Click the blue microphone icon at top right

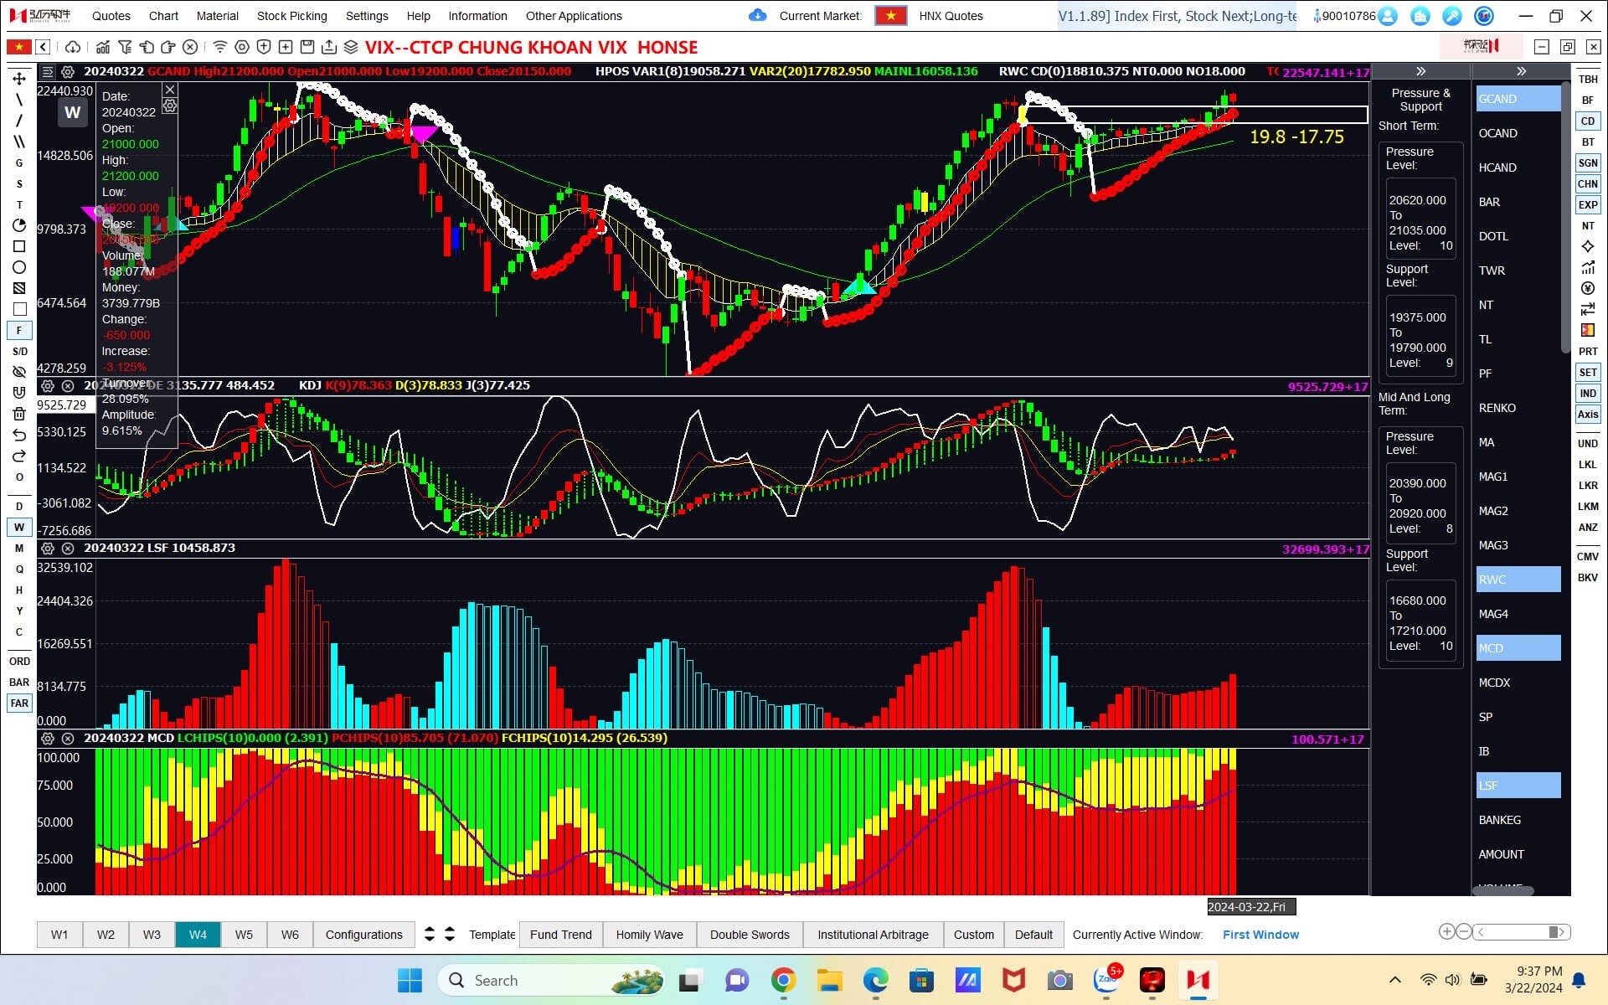pyautogui.click(x=1453, y=16)
